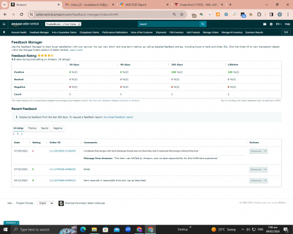Screen dimensions: 293x234
Task: Go to the next page of feedback
Action: coord(22,134)
